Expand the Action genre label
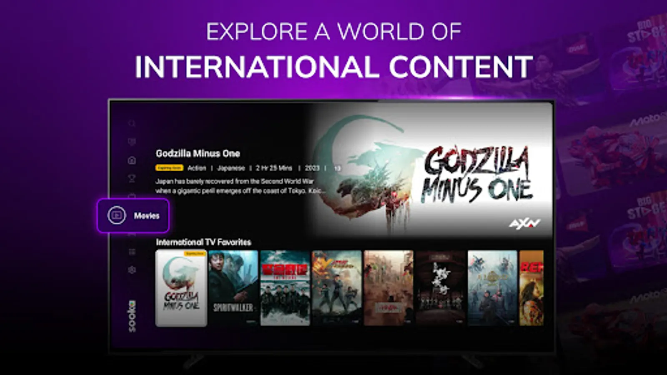 pos(197,168)
